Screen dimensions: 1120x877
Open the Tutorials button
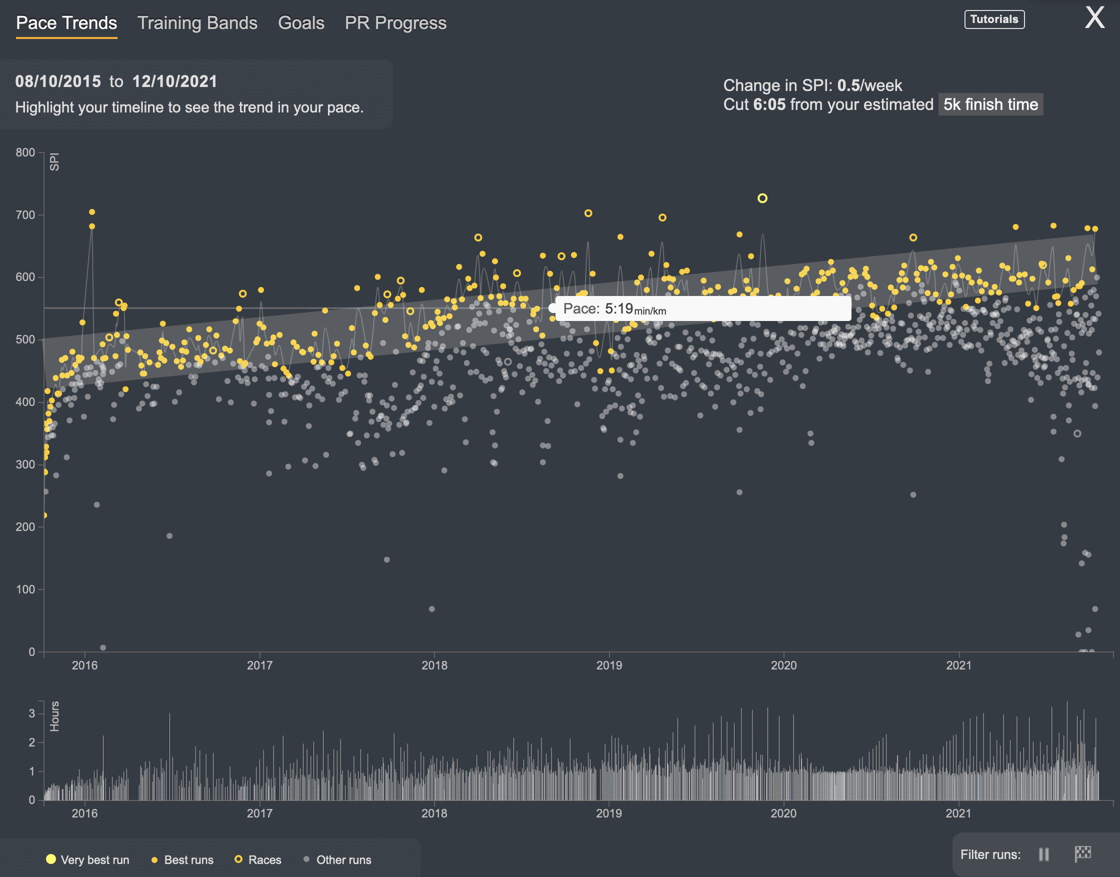coord(993,19)
